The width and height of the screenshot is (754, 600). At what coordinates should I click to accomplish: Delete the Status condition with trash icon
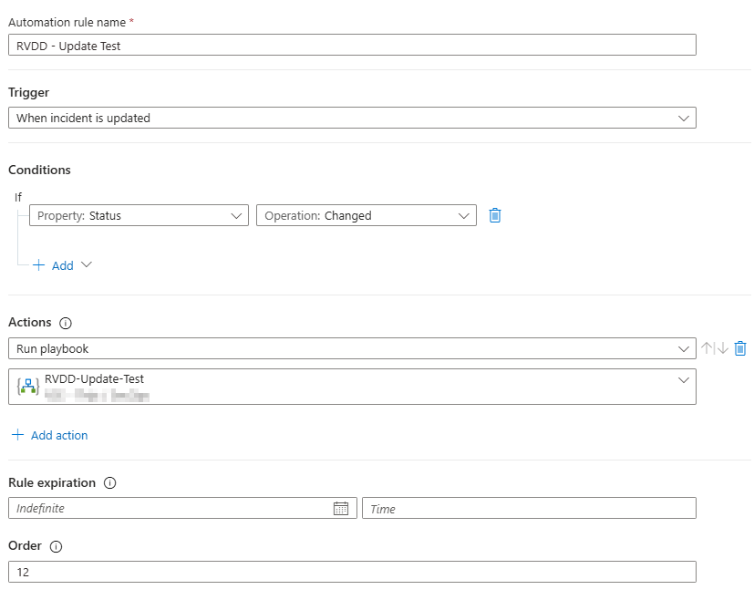(x=495, y=215)
